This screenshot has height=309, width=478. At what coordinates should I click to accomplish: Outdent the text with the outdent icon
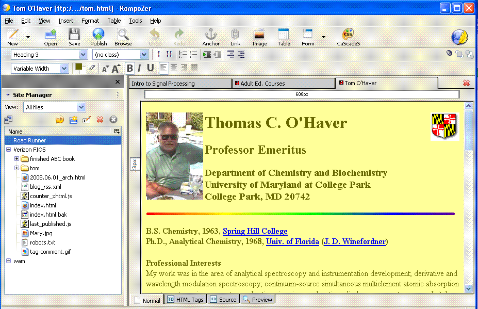click(218, 54)
